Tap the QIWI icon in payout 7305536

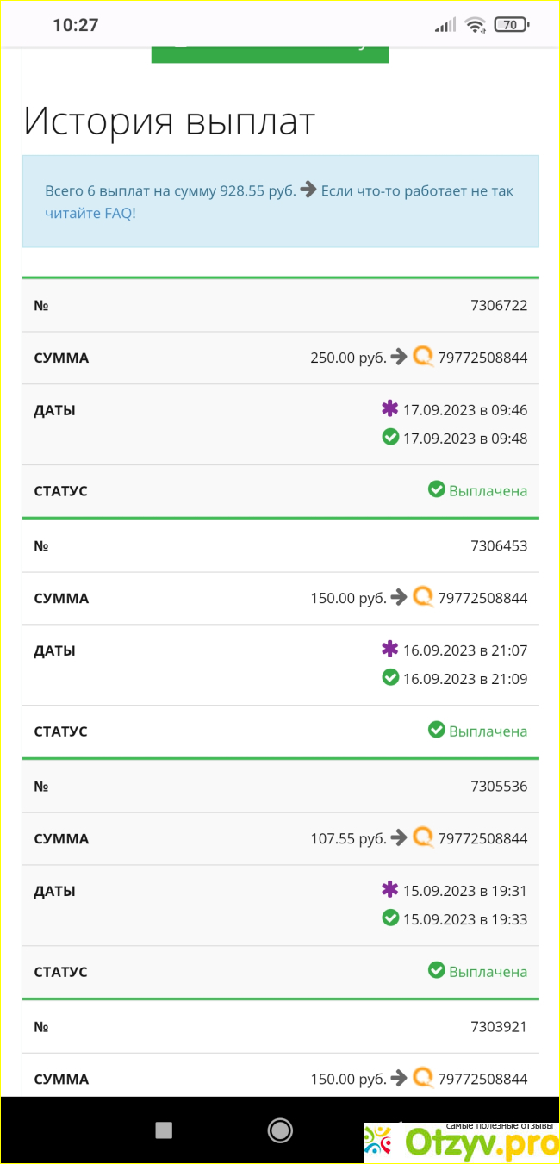pos(423,837)
